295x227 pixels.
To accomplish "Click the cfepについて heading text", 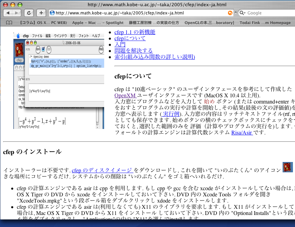I will pyautogui.click(x=133, y=76).
